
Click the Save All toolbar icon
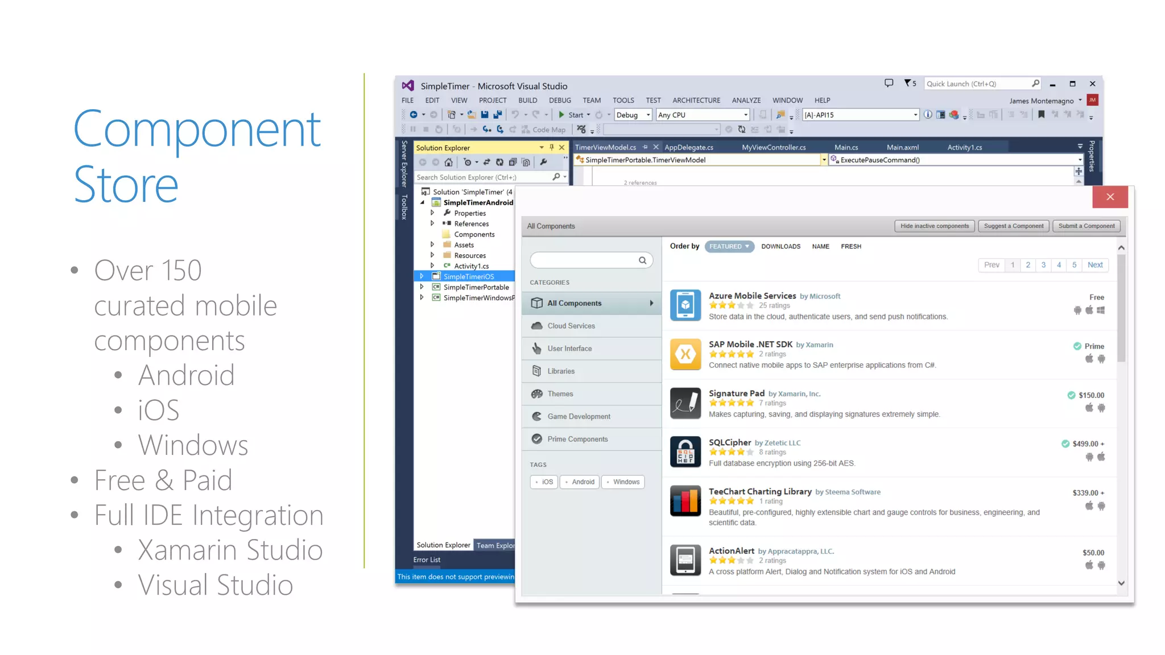pyautogui.click(x=498, y=115)
